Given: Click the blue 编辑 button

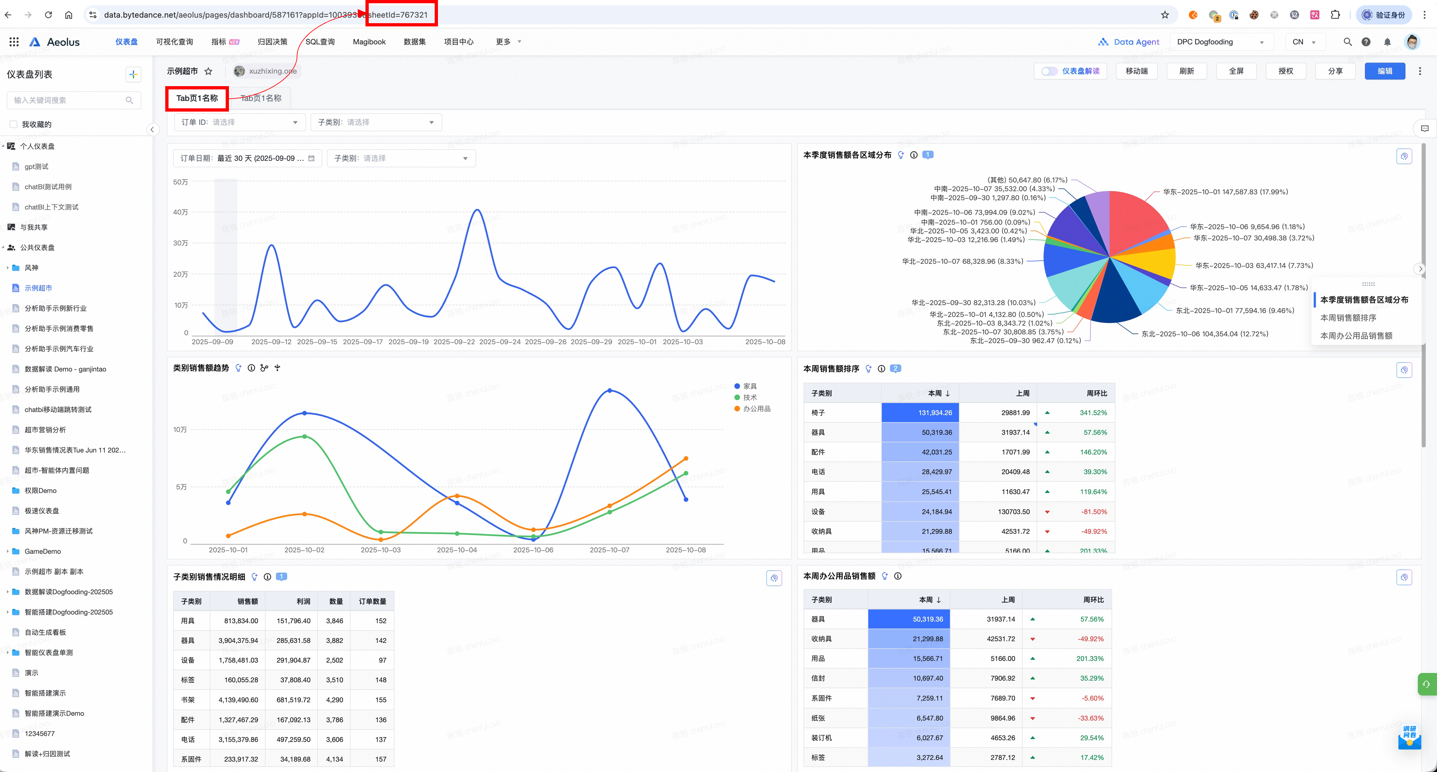Looking at the screenshot, I should [x=1384, y=71].
